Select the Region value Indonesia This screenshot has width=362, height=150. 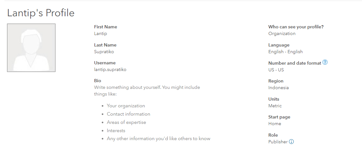click(x=278, y=88)
